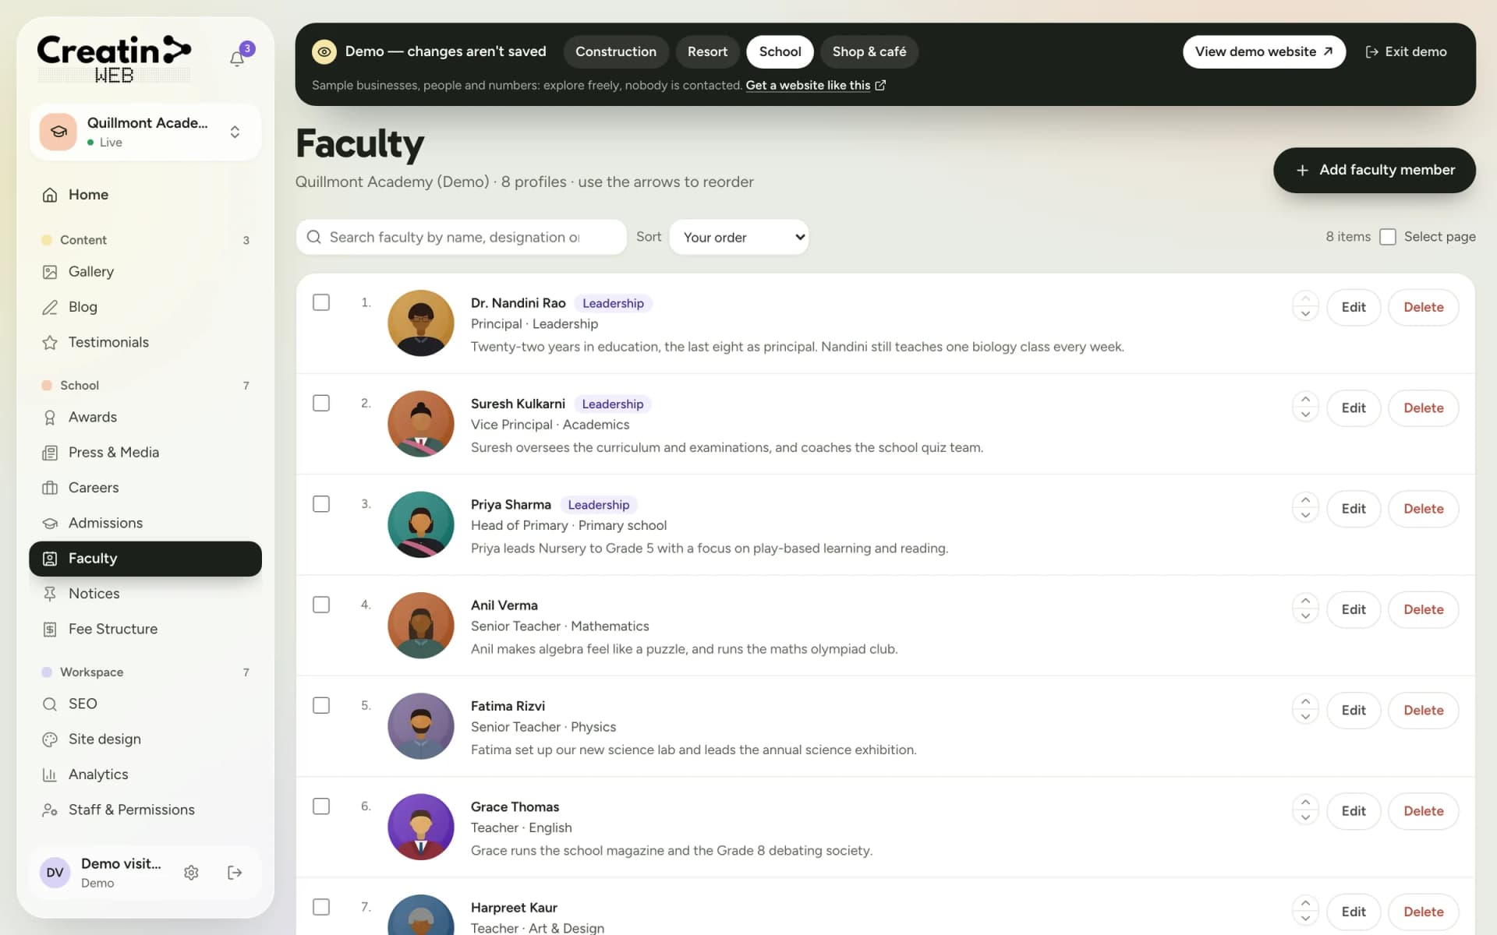
Task: Tick the checkbox for Dr. Nandini Rao
Action: coord(321,302)
